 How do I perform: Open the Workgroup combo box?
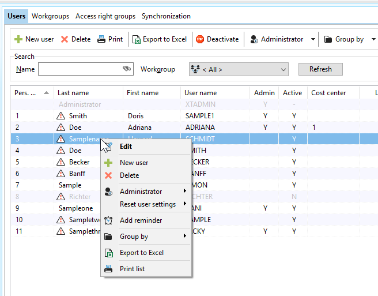[239, 69]
